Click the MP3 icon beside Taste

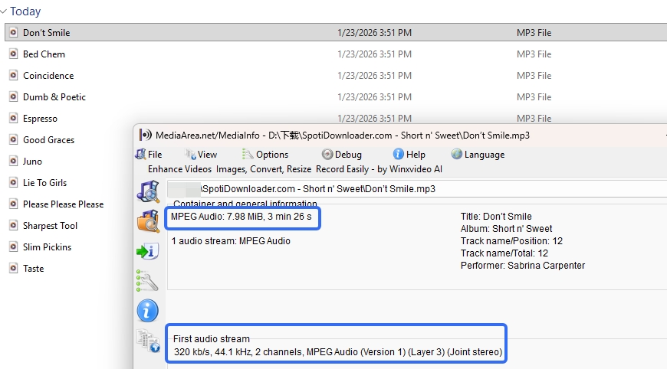pos(14,269)
